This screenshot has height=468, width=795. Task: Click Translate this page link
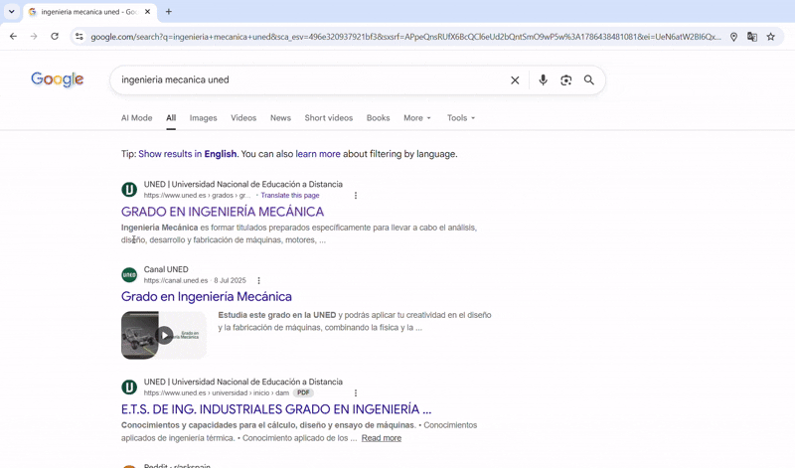tap(290, 195)
